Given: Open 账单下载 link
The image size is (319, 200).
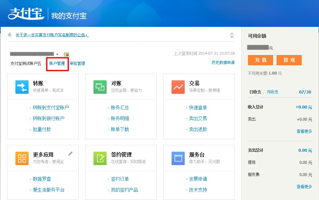Looking at the screenshot, I should click(x=120, y=130).
